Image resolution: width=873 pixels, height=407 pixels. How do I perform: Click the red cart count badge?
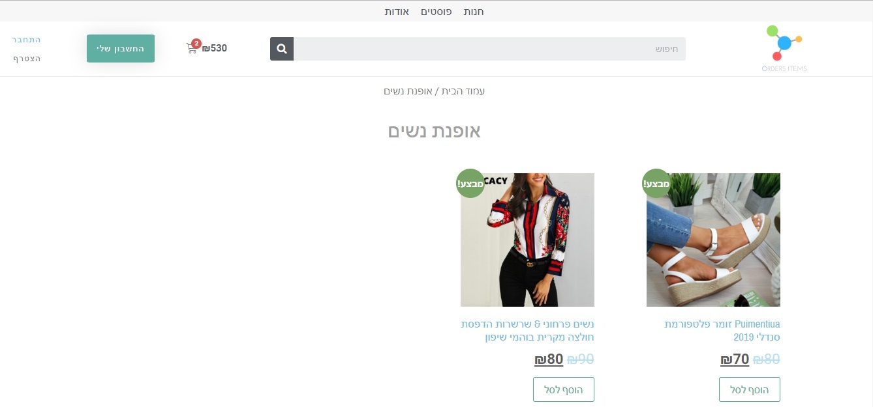[196, 44]
